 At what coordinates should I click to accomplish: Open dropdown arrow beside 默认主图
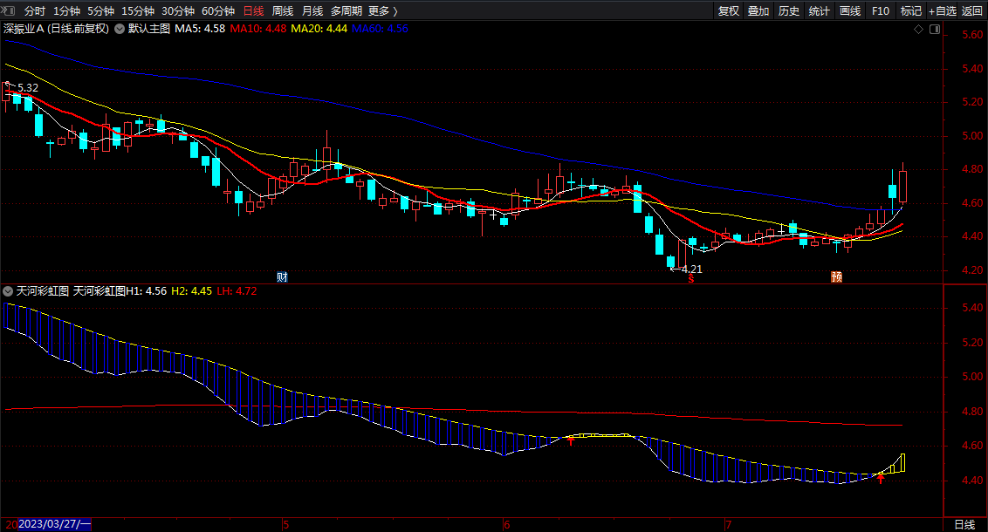point(119,29)
